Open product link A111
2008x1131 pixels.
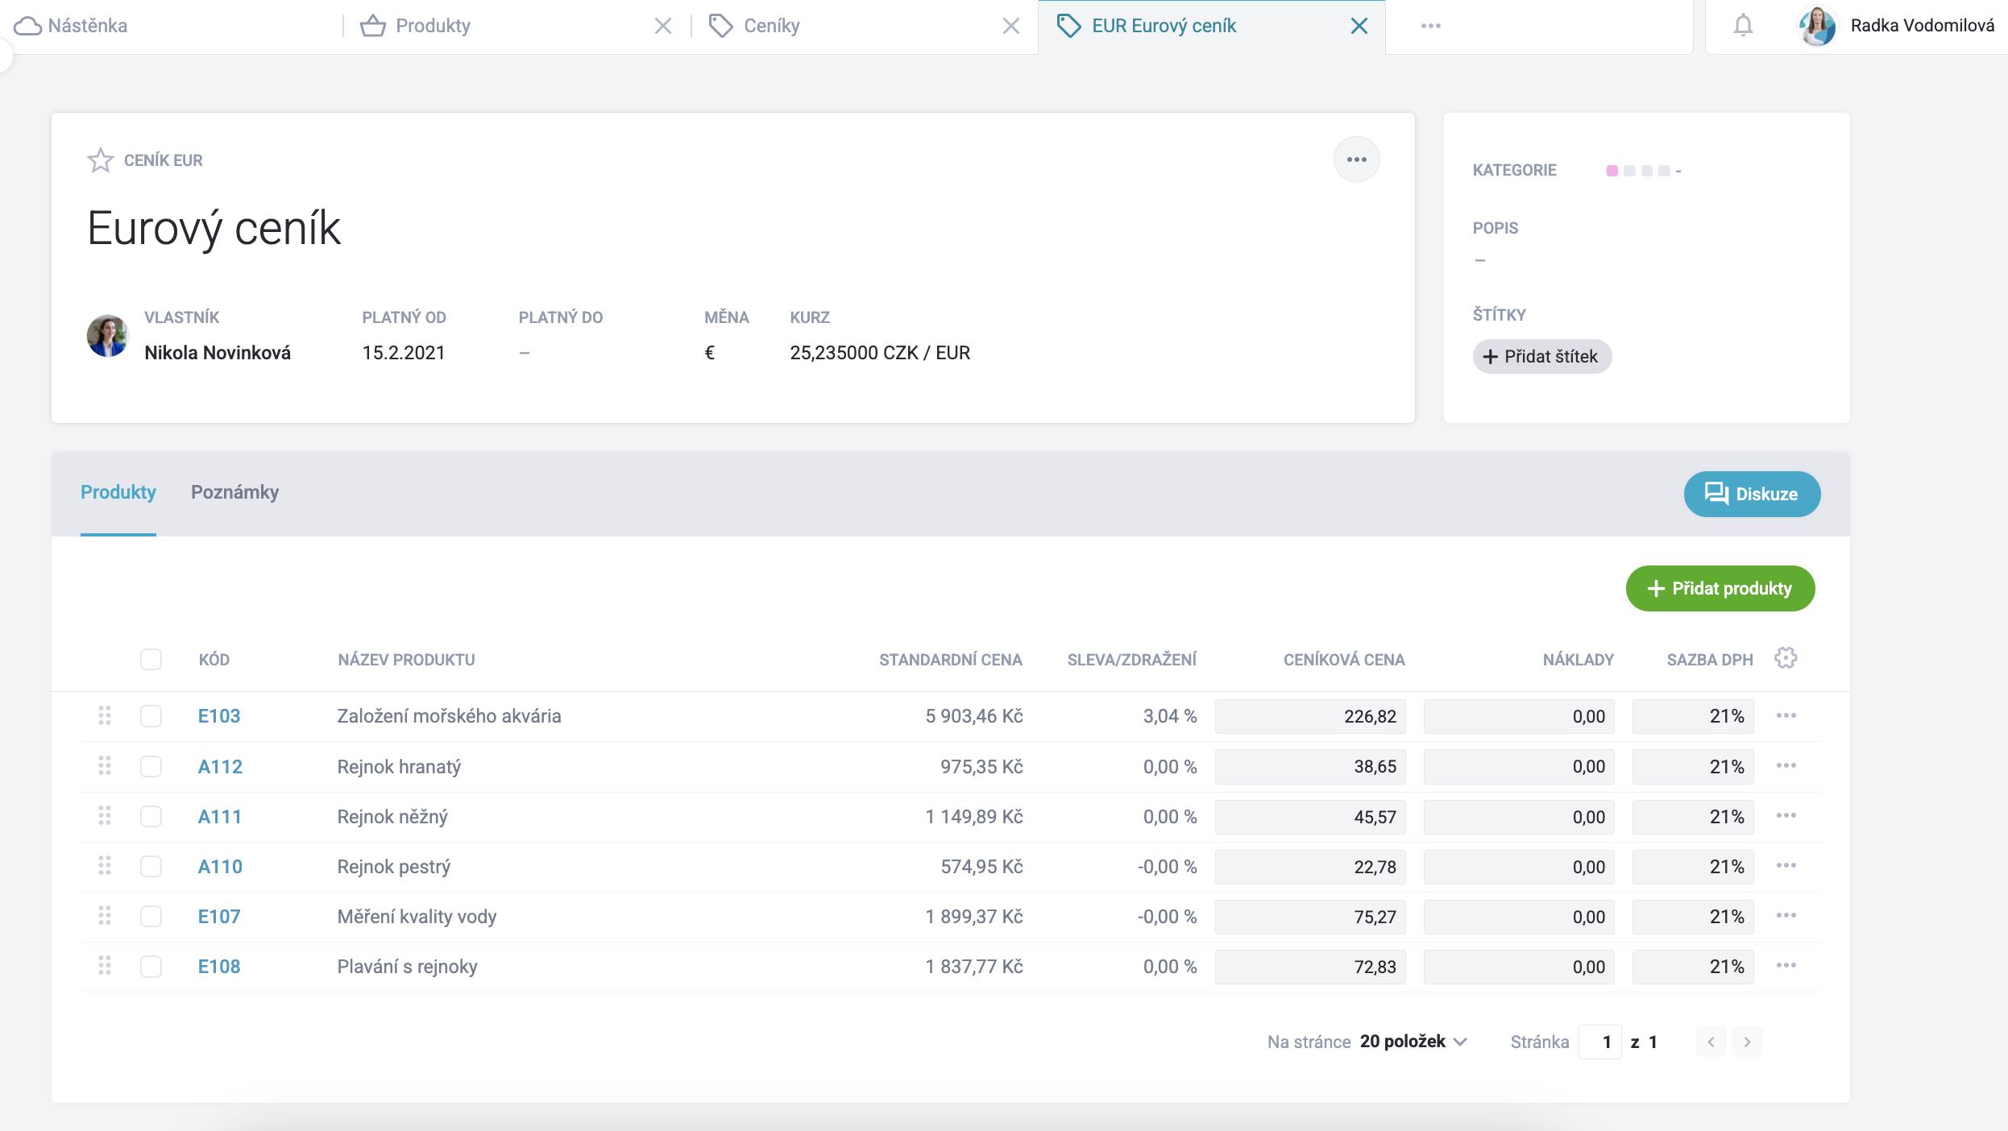(220, 816)
